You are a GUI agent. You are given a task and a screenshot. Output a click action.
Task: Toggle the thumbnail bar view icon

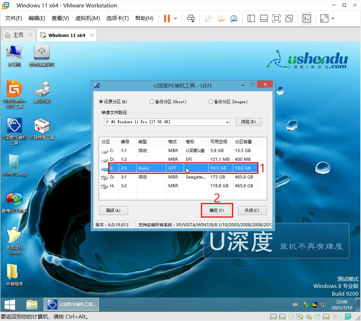click(x=264, y=18)
